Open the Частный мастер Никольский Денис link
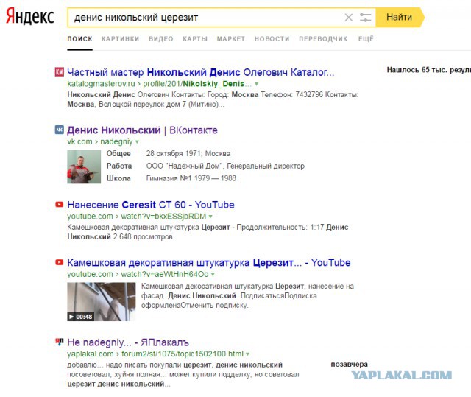 [201, 72]
